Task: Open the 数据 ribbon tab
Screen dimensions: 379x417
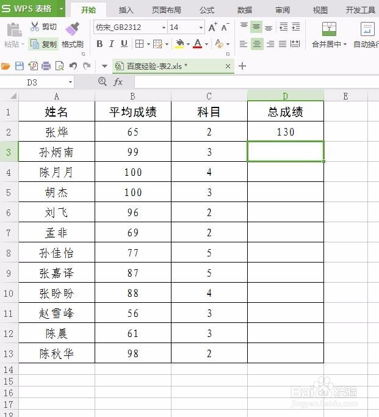Action: 245,10
